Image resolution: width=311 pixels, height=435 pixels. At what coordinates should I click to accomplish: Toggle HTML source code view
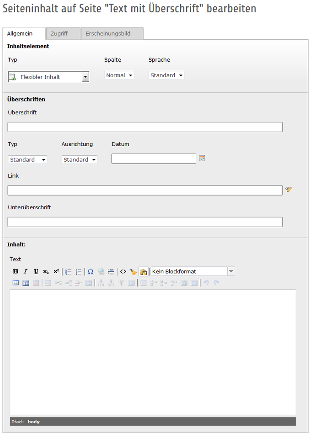tap(123, 271)
